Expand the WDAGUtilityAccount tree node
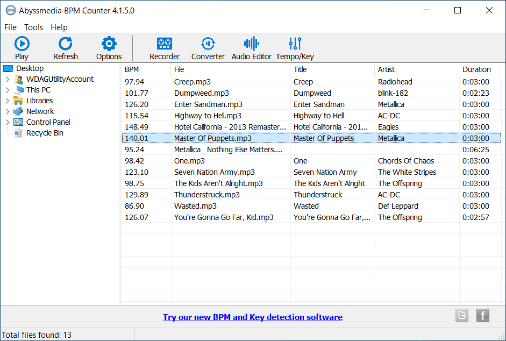This screenshot has height=341, width=506. 8,79
